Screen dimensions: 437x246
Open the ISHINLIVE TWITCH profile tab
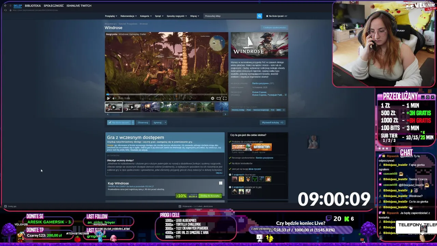(x=79, y=6)
